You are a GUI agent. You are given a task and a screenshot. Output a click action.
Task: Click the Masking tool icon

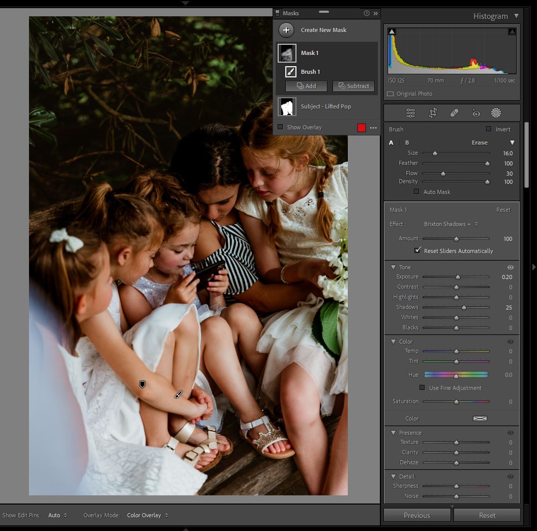[496, 113]
